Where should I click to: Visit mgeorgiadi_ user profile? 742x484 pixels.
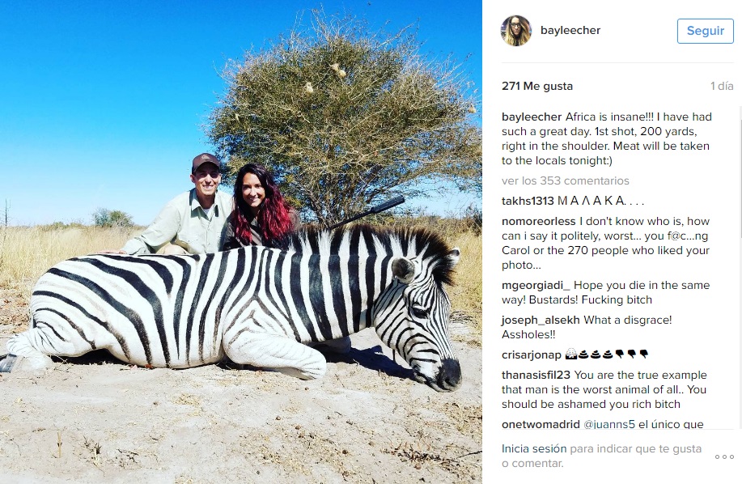[536, 285]
